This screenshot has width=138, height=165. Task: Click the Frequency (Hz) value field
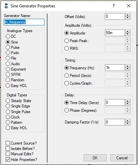[x=115, y=68]
